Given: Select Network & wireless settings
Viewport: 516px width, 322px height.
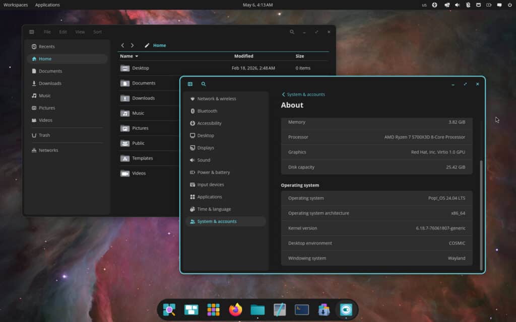Looking at the screenshot, I should [x=226, y=99].
